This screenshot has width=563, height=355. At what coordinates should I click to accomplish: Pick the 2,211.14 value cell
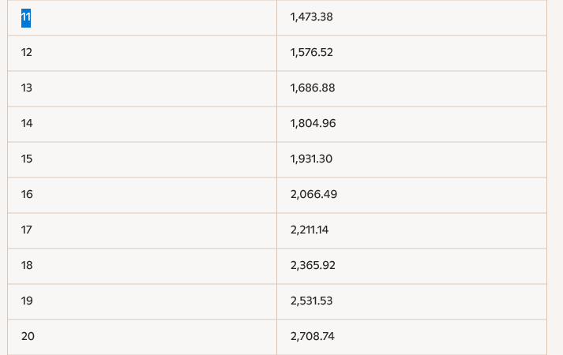click(x=310, y=230)
